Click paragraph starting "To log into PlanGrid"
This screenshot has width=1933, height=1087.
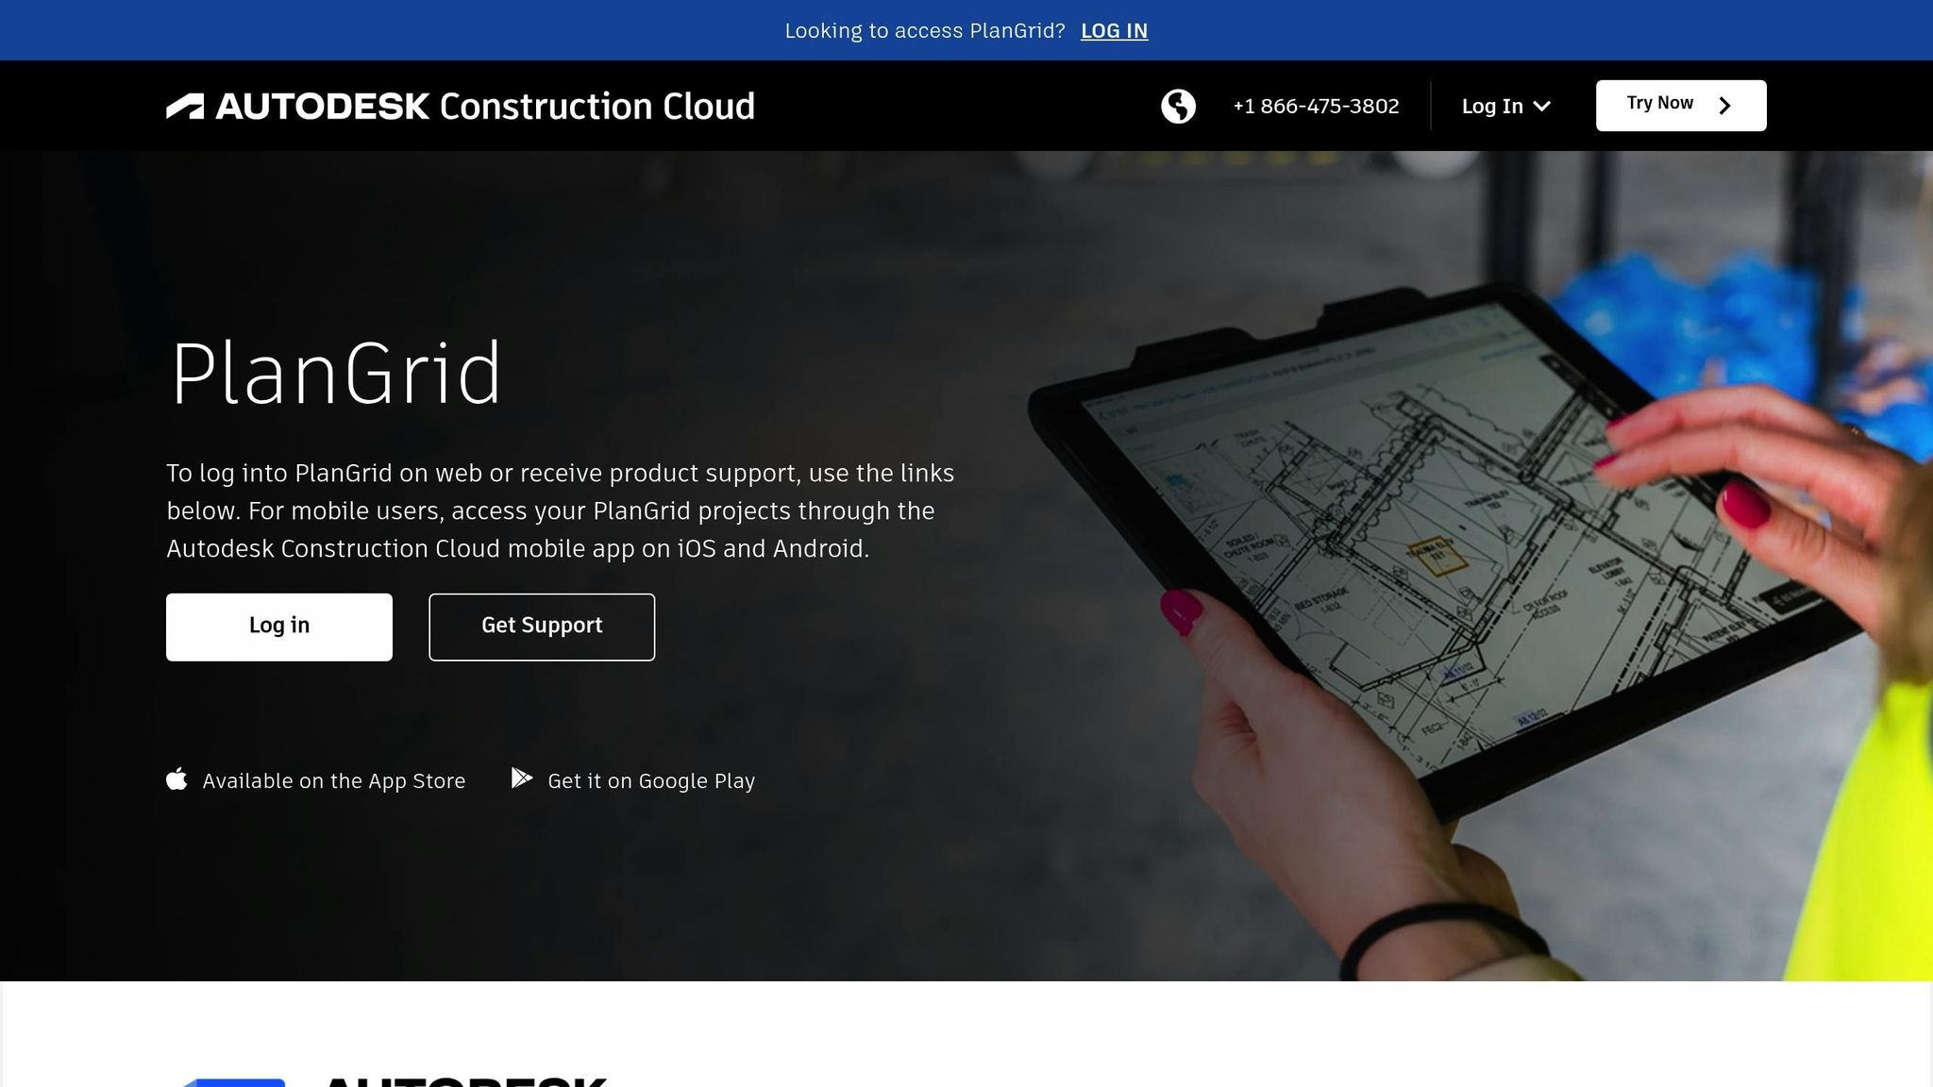(x=561, y=510)
